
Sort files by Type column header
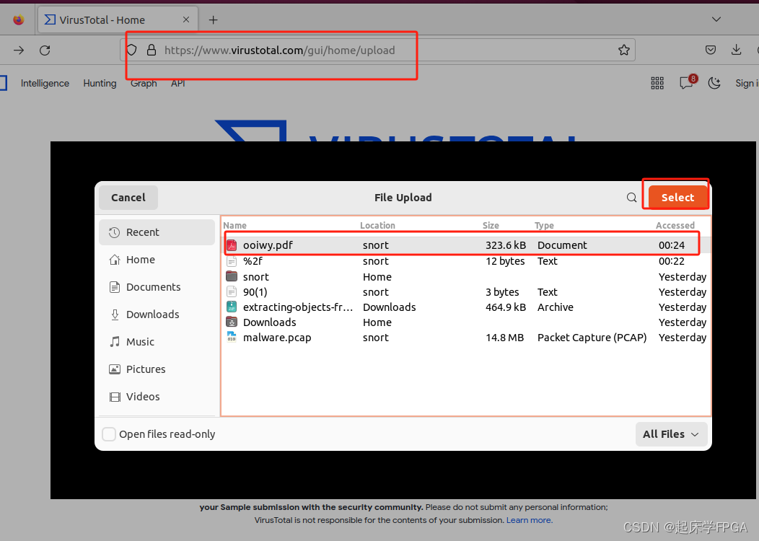click(544, 226)
